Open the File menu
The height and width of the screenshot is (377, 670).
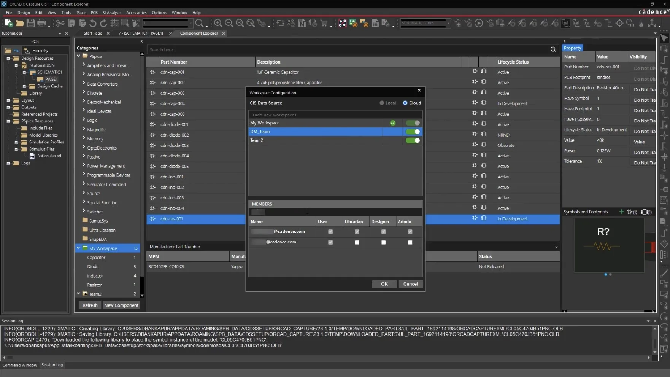point(9,13)
